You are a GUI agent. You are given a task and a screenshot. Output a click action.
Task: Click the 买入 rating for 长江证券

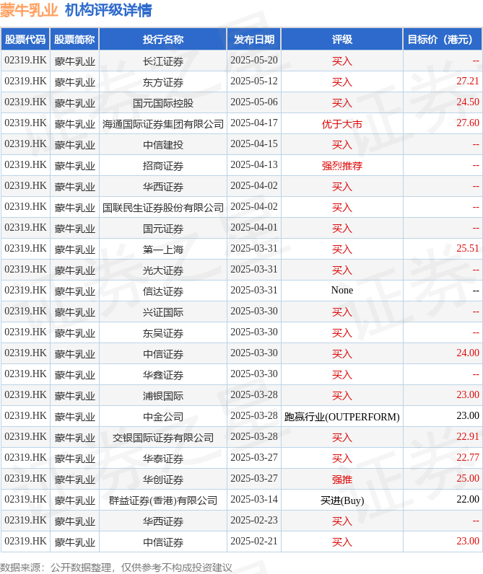click(342, 61)
